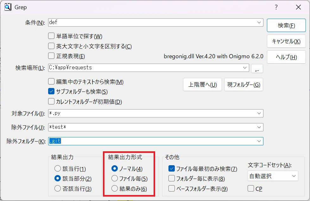
Task: Click the browse folder ellipsis button
Action: [257, 68]
